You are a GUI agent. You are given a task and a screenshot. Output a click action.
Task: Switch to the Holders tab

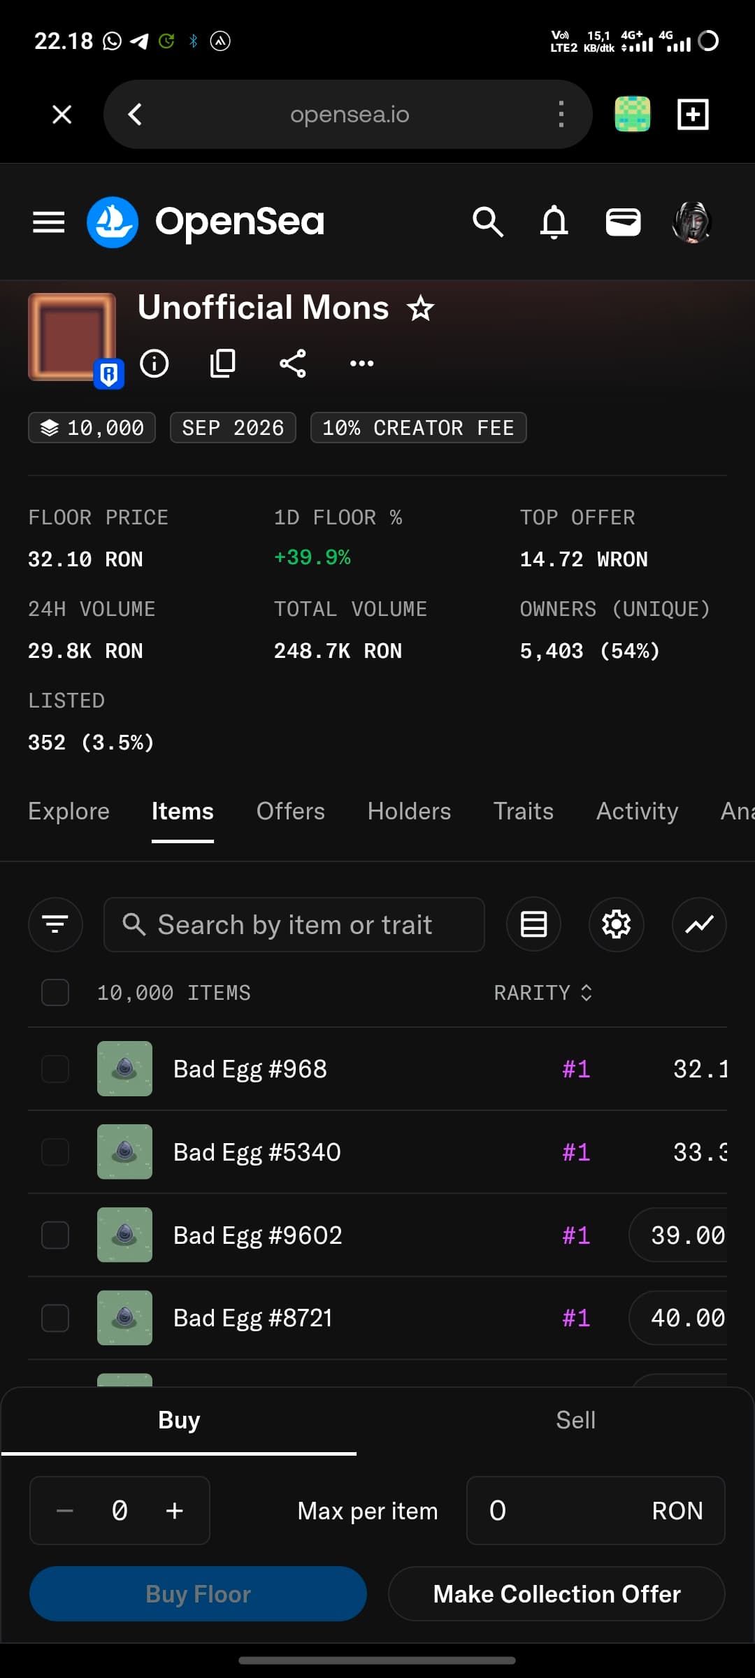[x=410, y=811]
